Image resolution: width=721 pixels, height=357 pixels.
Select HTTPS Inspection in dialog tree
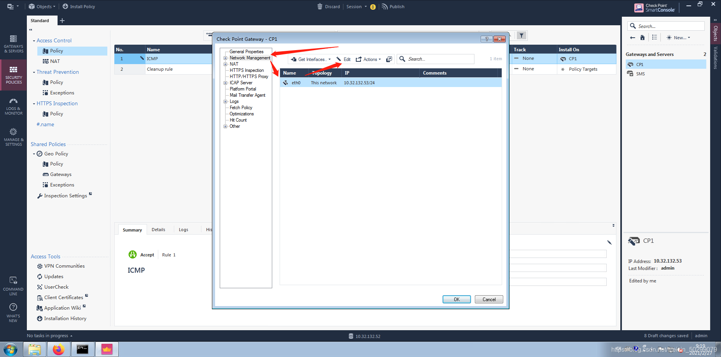point(247,70)
